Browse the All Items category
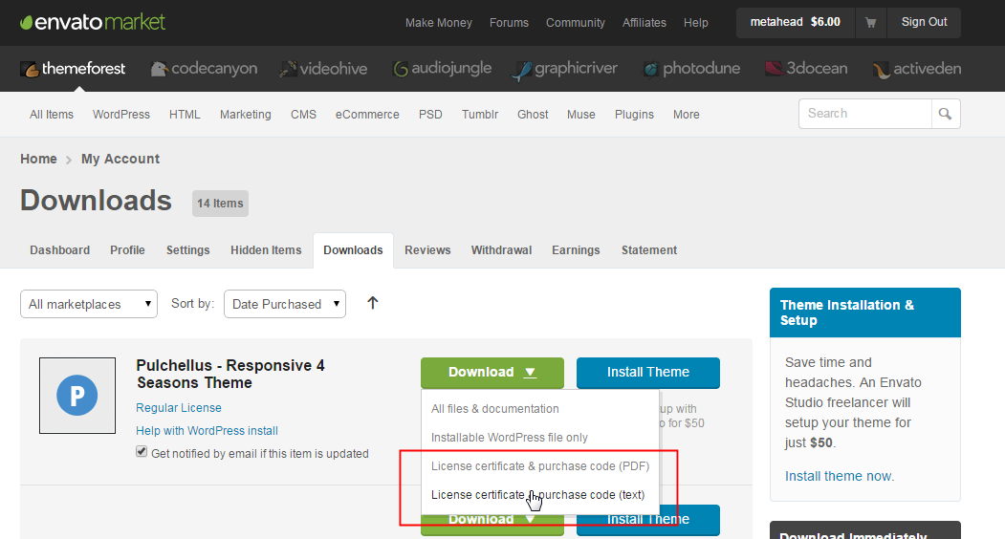The width and height of the screenshot is (1005, 539). [x=52, y=115]
